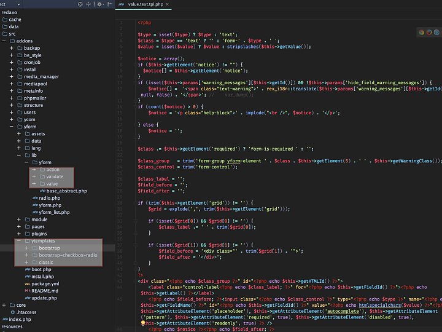Open in Firefox browser icon
The width and height of the screenshot is (442, 332).
pyautogui.click(x=428, y=32)
